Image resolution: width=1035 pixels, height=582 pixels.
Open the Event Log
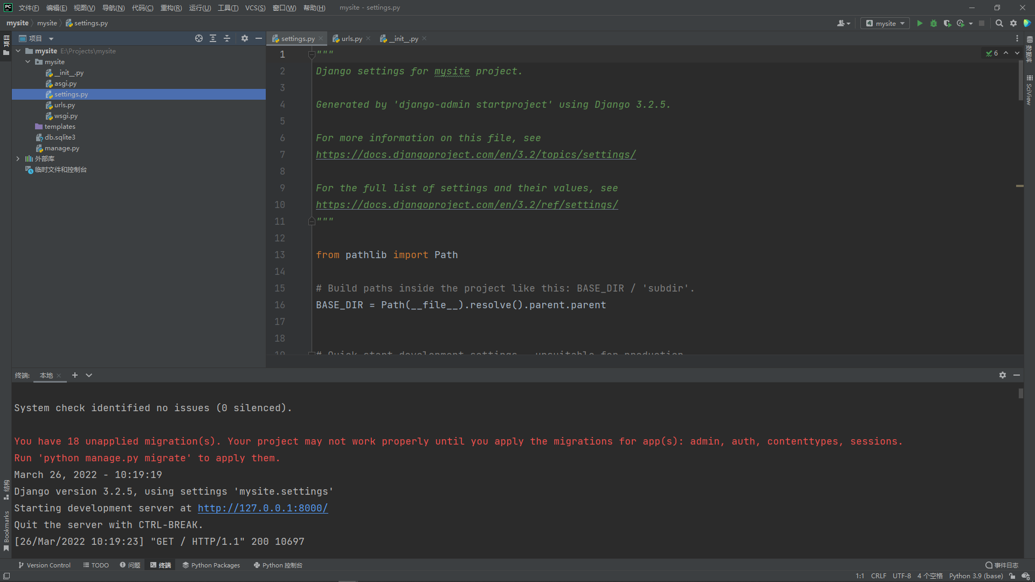[1002, 565]
